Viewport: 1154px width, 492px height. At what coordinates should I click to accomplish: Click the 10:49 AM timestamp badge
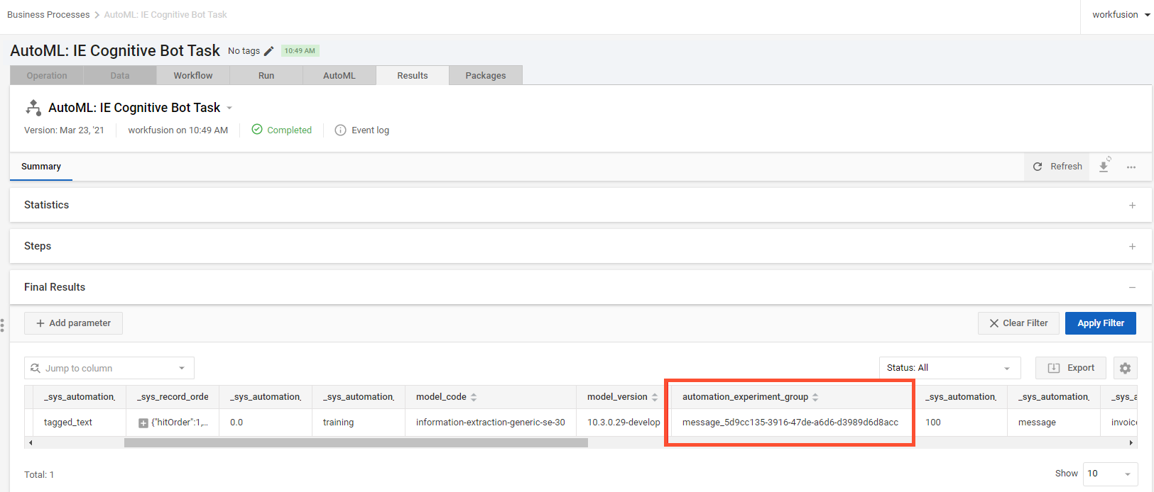click(300, 51)
